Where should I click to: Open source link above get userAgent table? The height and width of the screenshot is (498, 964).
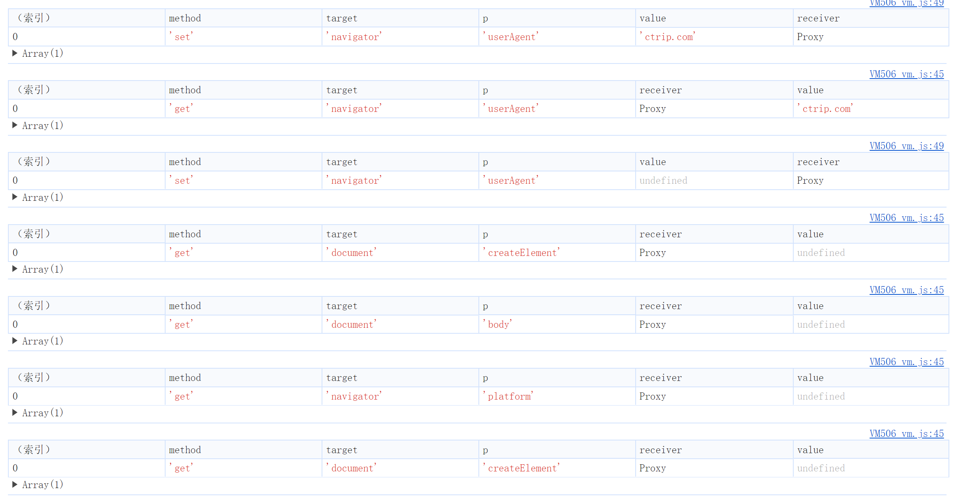(906, 74)
